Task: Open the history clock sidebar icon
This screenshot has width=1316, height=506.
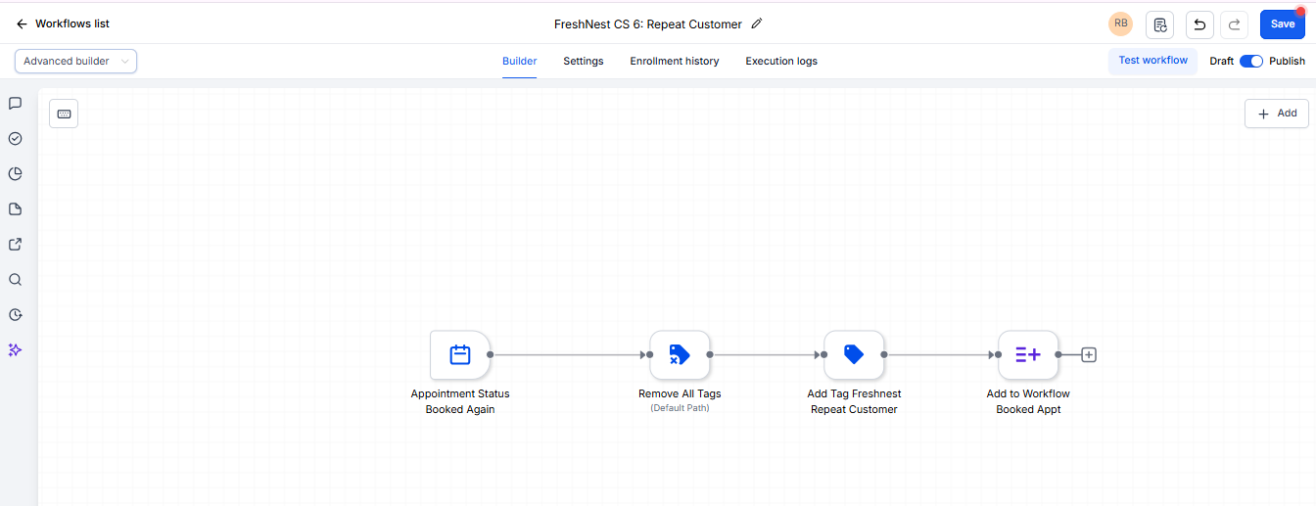Action: tap(15, 314)
